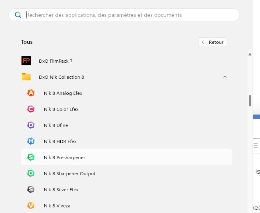Select the DxO FilmPack 7 label
Screen dimensions: 260x213
(x=55, y=61)
